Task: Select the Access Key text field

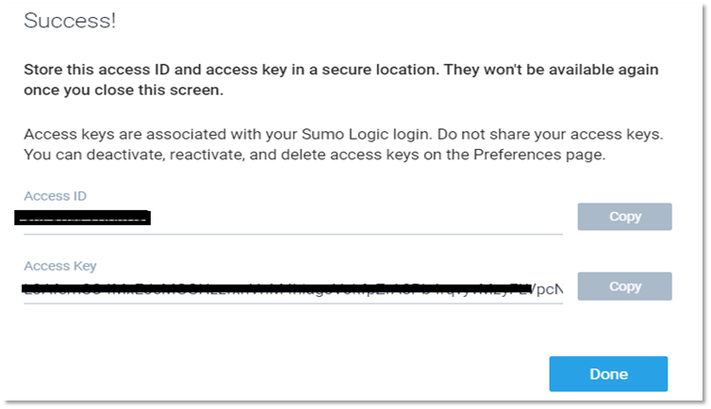Action: point(293,288)
